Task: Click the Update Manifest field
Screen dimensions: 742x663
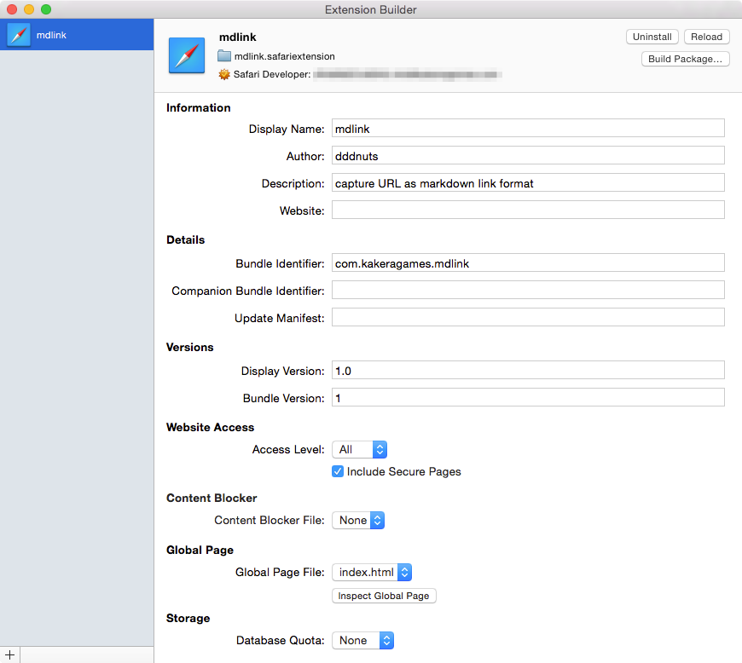Action: [x=526, y=316]
